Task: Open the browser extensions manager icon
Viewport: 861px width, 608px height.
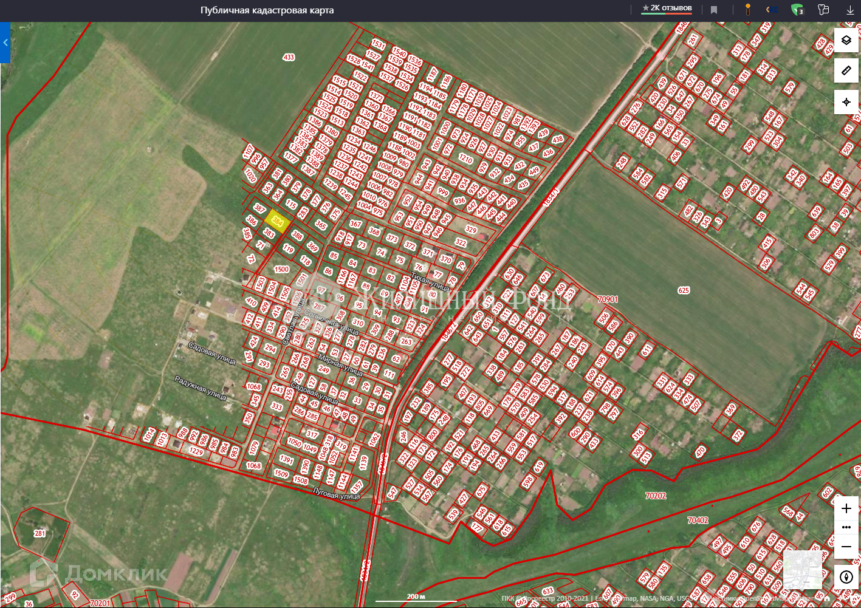Action: (x=823, y=10)
